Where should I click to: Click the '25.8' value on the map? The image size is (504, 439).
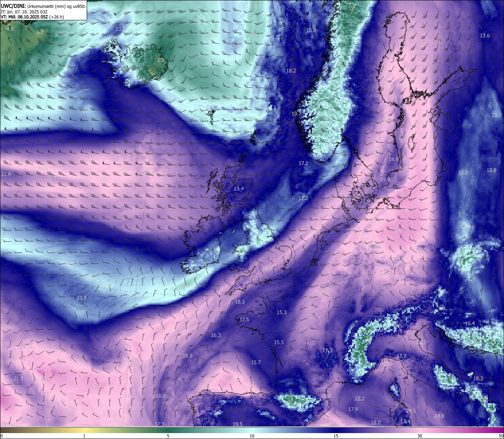point(326,396)
